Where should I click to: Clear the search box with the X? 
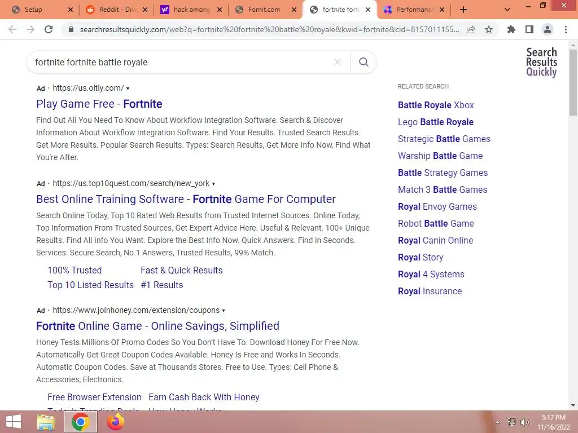(338, 62)
